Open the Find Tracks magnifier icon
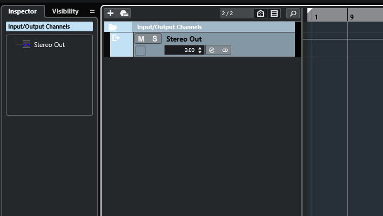 (293, 13)
